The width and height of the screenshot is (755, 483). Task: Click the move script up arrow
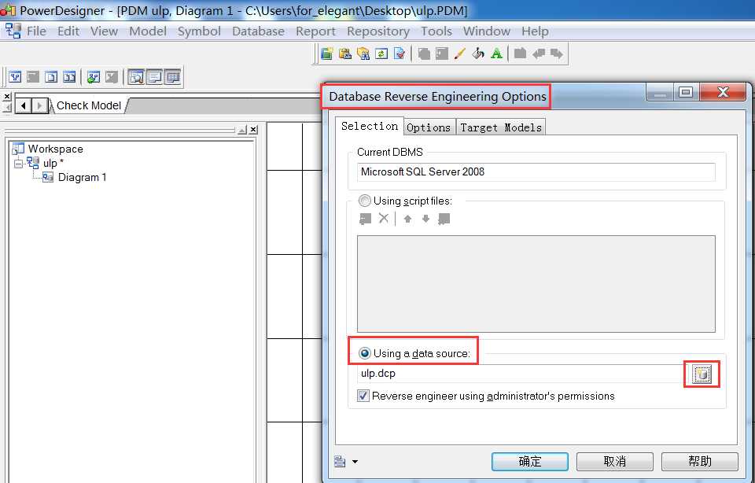[x=407, y=219]
